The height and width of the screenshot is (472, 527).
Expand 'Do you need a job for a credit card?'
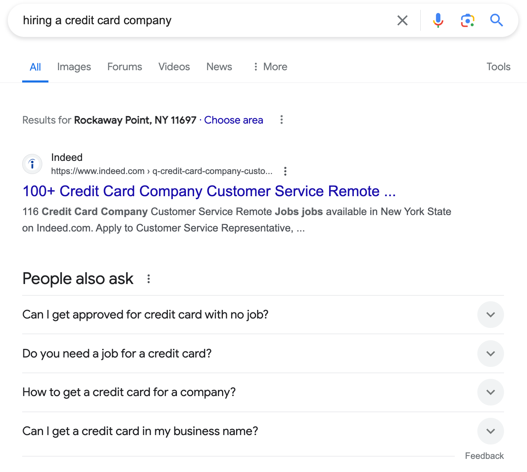(490, 353)
